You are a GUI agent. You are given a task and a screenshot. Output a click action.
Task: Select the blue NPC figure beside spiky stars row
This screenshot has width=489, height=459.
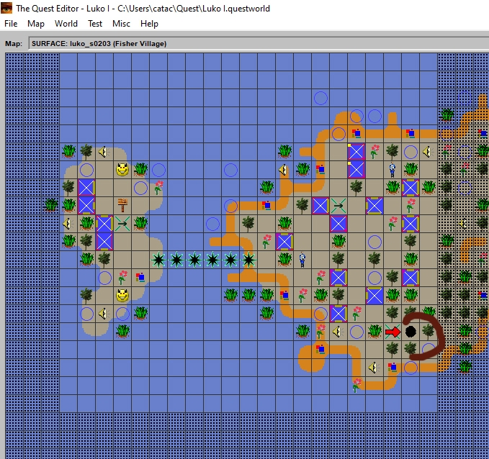point(302,260)
